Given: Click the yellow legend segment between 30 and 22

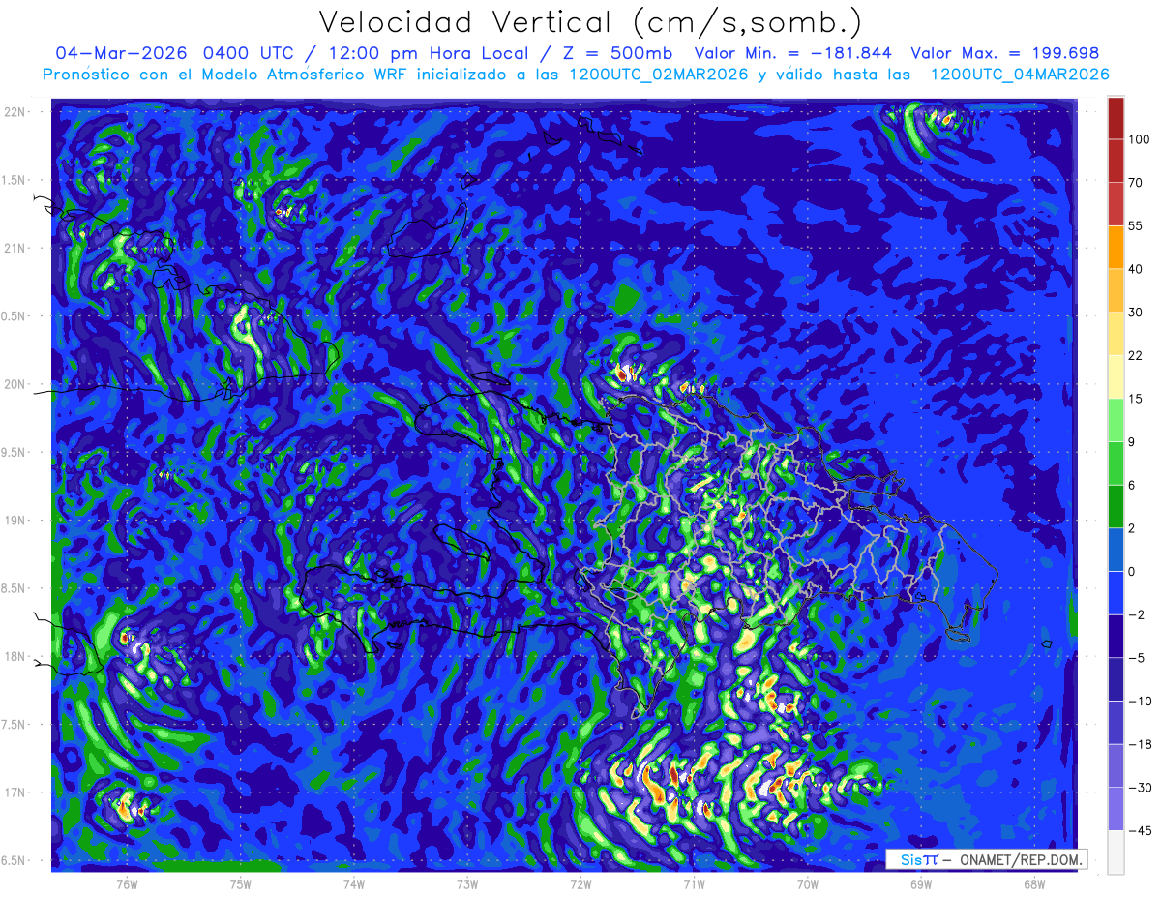Looking at the screenshot, I should pyautogui.click(x=1116, y=333).
